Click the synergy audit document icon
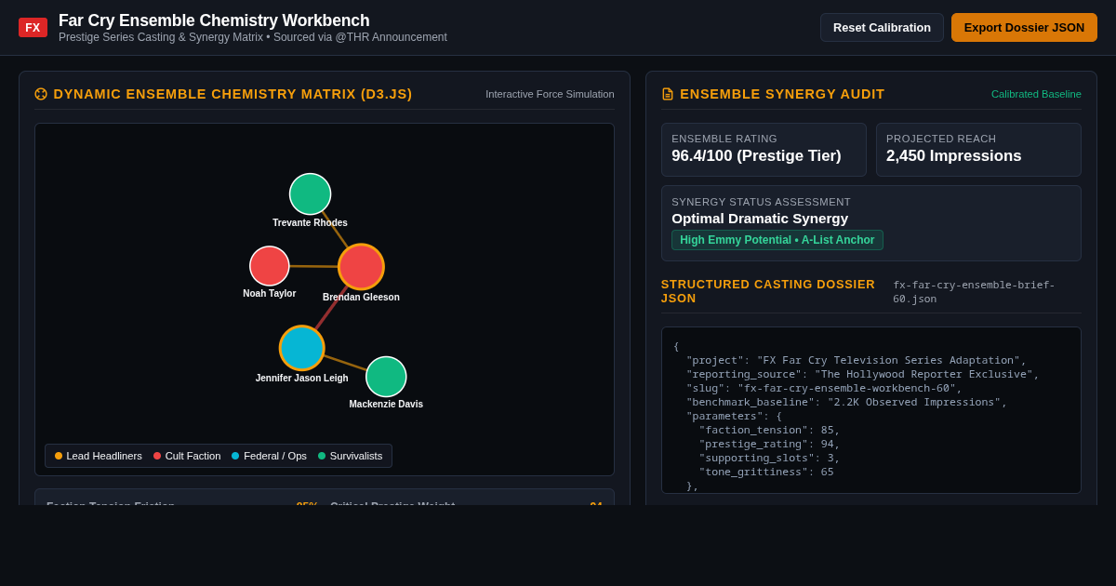This screenshot has height=586, width=1116. pos(668,94)
